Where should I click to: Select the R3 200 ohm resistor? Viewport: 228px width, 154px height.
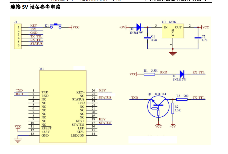pyautogui.click(x=182, y=100)
